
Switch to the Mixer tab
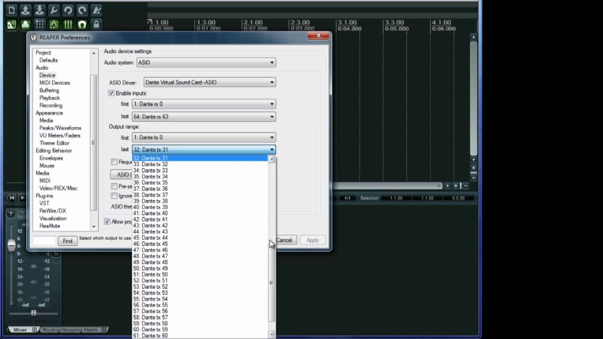tap(20, 330)
